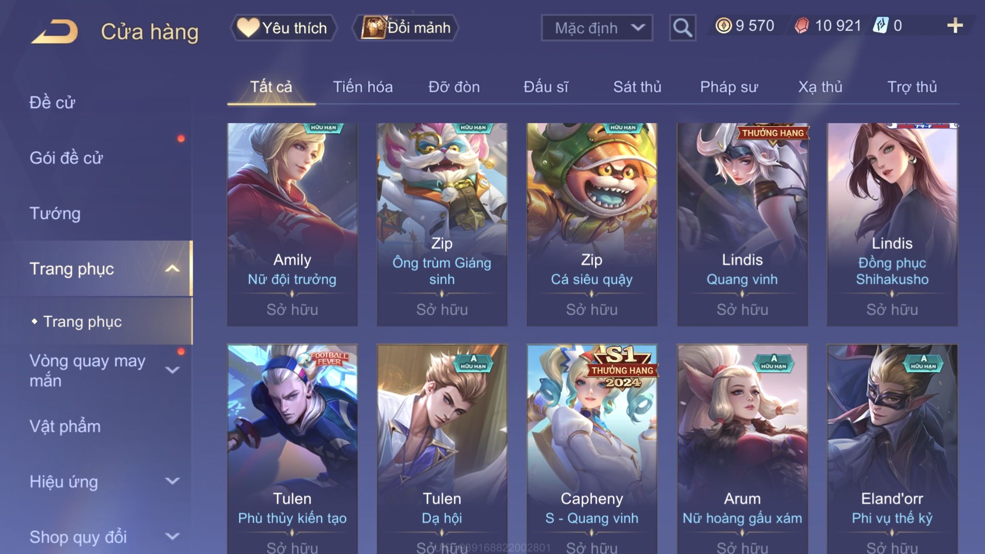Viewport: 985px width, 554px height.
Task: Open Yêu thích heart favorites
Action: pyautogui.click(x=283, y=28)
